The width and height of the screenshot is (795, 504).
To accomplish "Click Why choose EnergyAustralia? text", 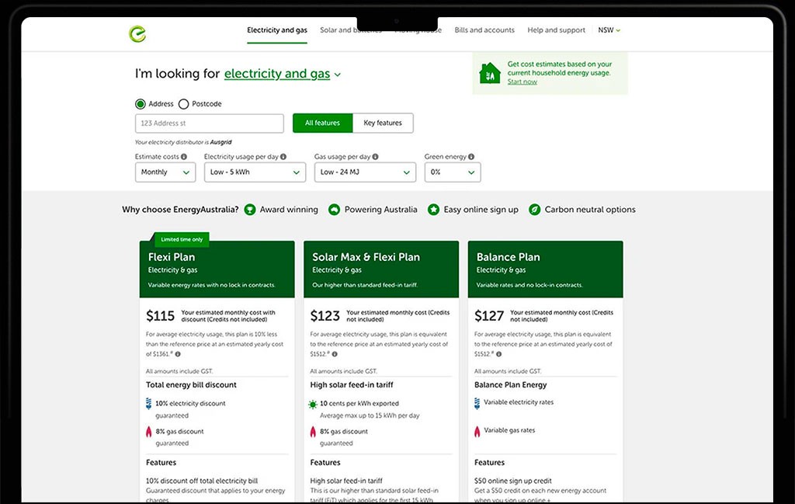I will [180, 210].
